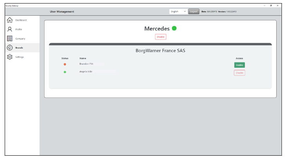The width and height of the screenshot is (285, 160).
Task: Click Angela Jolie's green status dot
Action: pos(65,72)
